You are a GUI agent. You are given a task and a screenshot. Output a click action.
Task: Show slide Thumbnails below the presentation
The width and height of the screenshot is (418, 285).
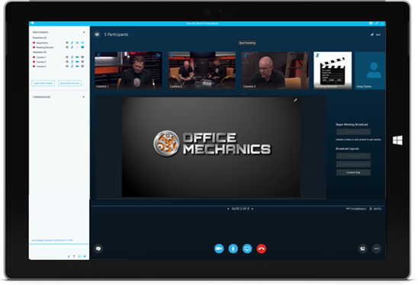point(356,209)
